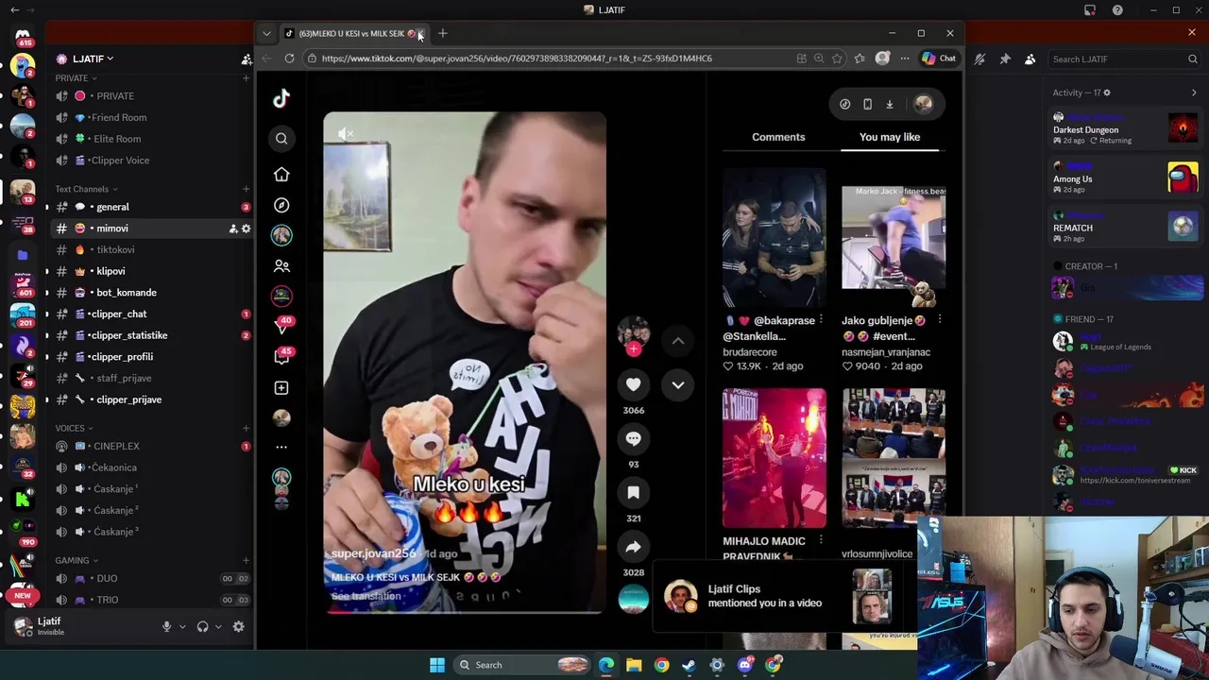Collapse the PRIVATE category in Discord
Image resolution: width=1209 pixels, height=680 pixels.
pos(75,78)
